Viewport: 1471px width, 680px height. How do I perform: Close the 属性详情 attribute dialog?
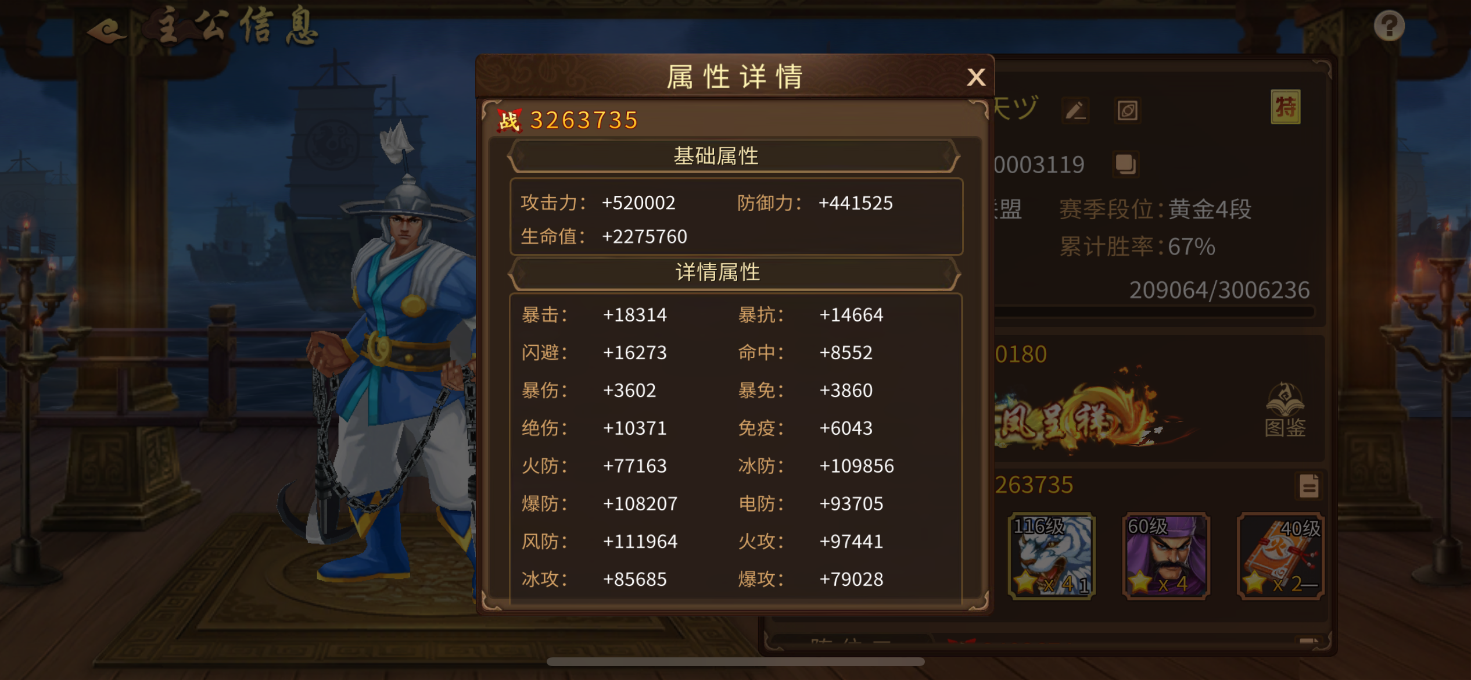976,77
